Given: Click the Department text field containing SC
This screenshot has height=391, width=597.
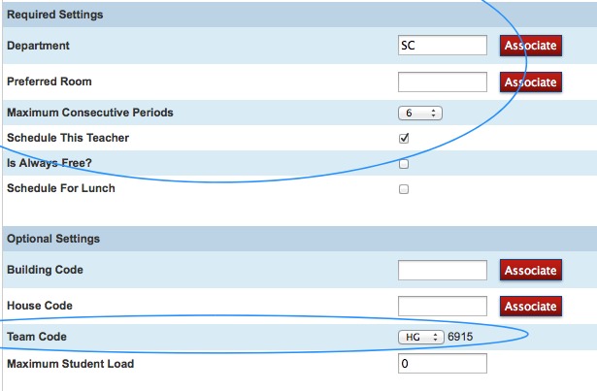Looking at the screenshot, I should [442, 46].
